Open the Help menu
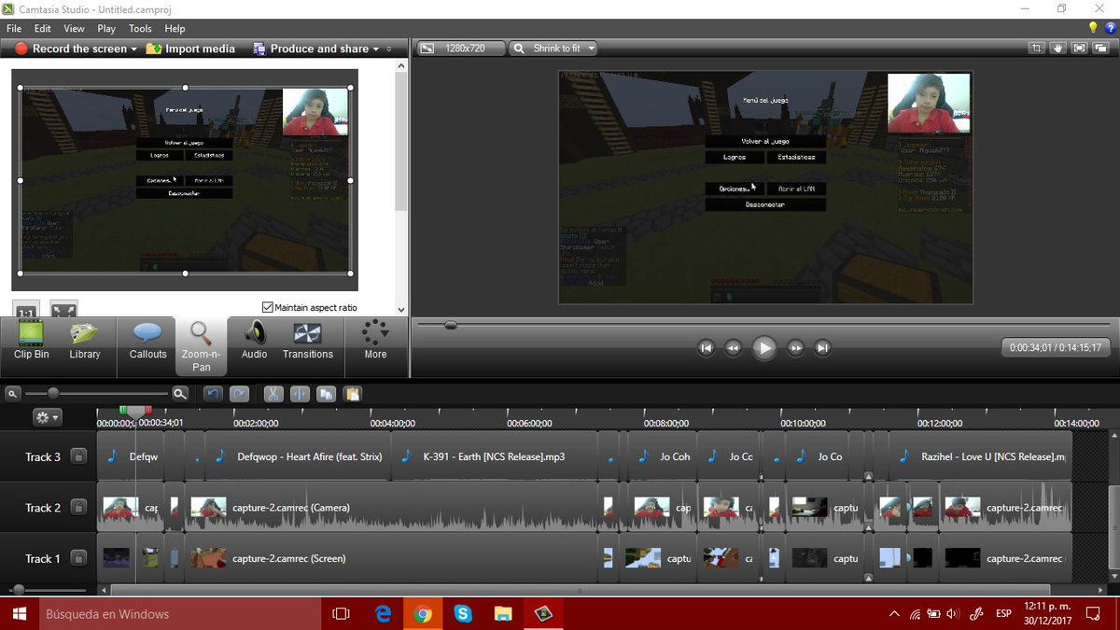 [175, 29]
